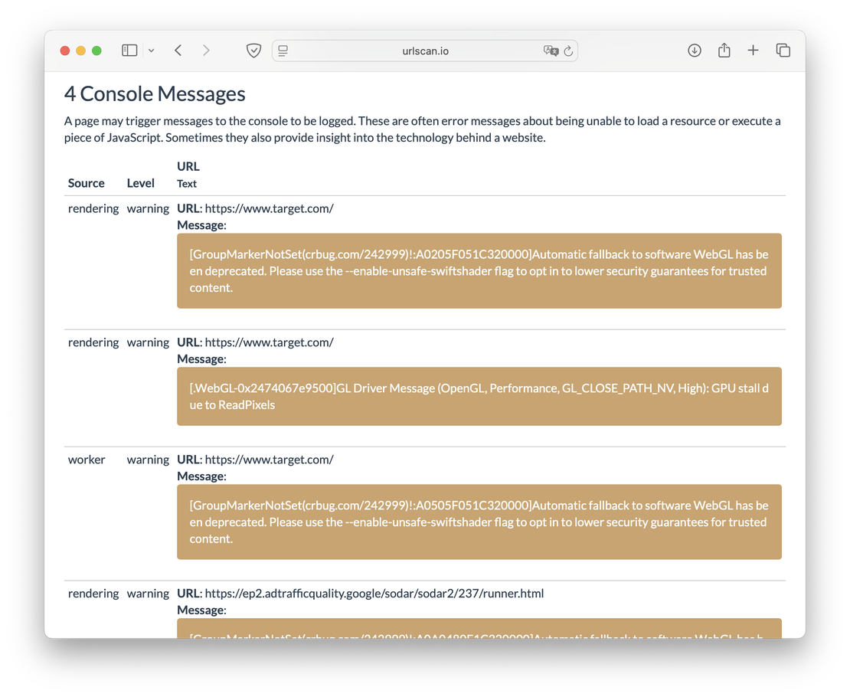
Task: Click the translate icon in address bar
Action: click(x=550, y=51)
